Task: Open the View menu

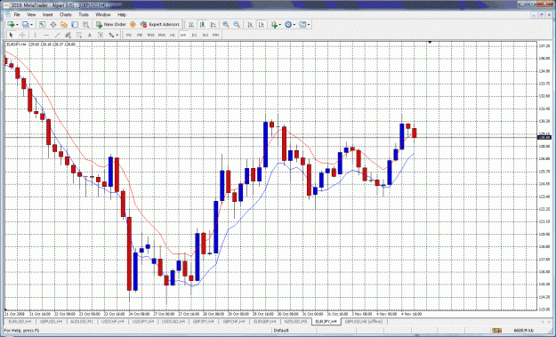Action: coord(31,14)
